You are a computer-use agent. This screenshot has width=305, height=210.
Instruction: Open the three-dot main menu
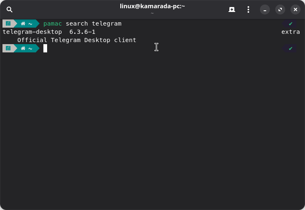pyautogui.click(x=248, y=9)
